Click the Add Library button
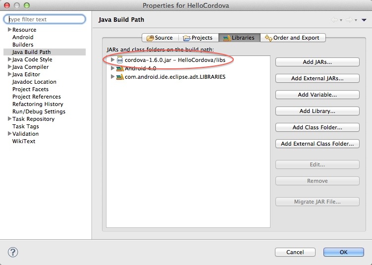 (x=317, y=111)
